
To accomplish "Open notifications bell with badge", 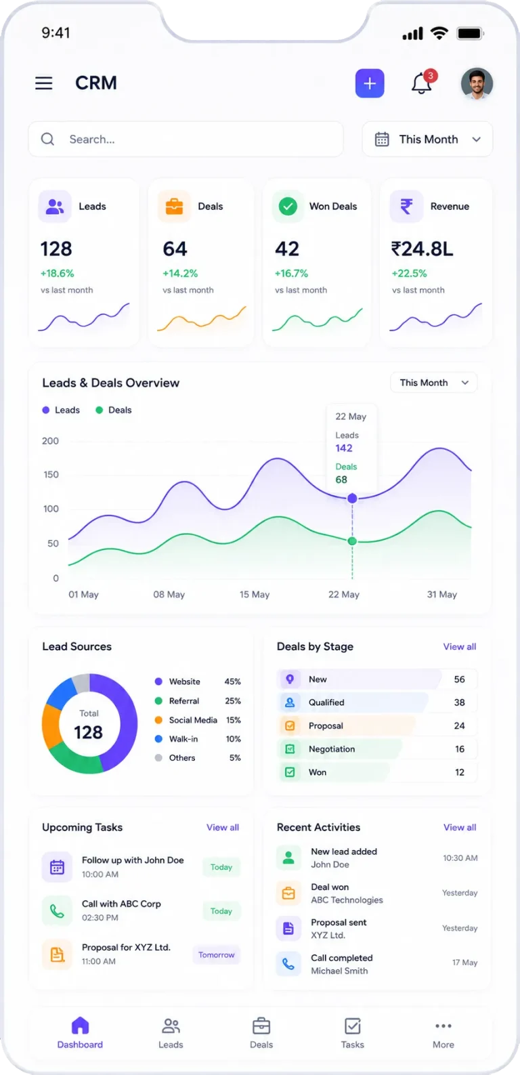I will click(x=422, y=83).
